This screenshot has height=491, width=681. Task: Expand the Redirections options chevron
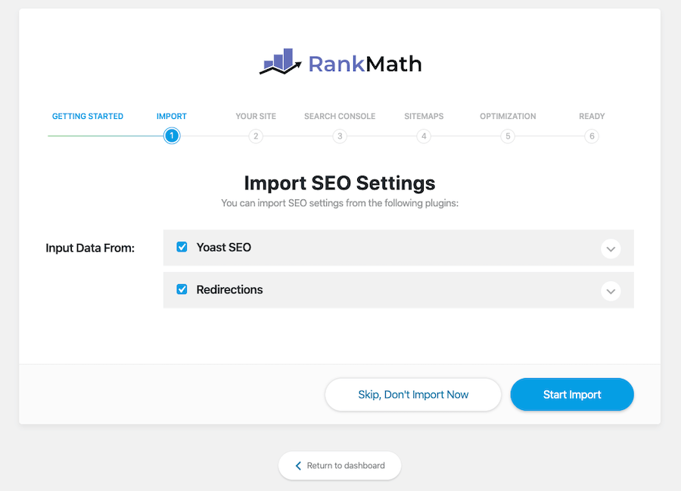coord(611,292)
